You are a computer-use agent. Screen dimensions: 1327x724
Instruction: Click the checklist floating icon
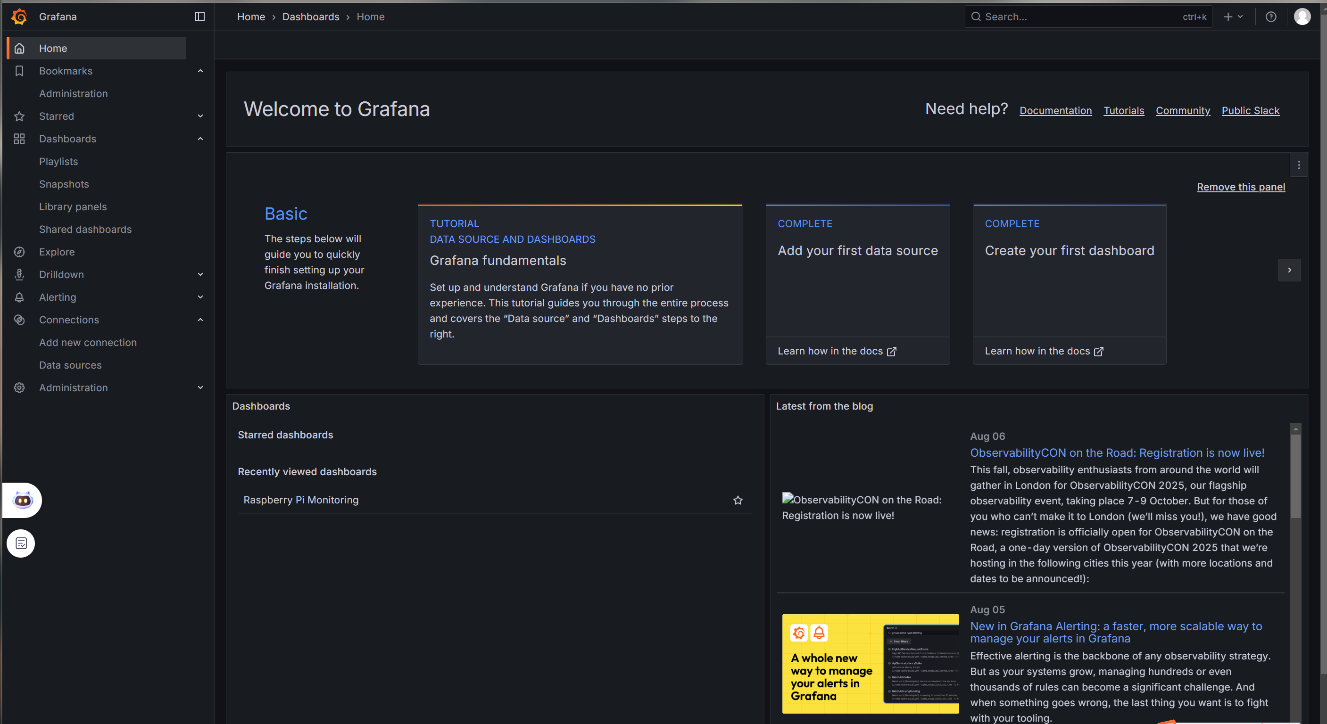click(x=21, y=543)
